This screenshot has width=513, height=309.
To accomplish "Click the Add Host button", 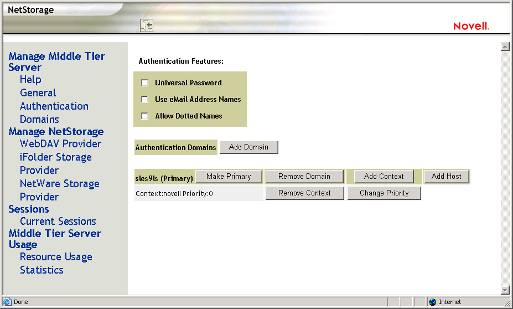I will pos(446,177).
